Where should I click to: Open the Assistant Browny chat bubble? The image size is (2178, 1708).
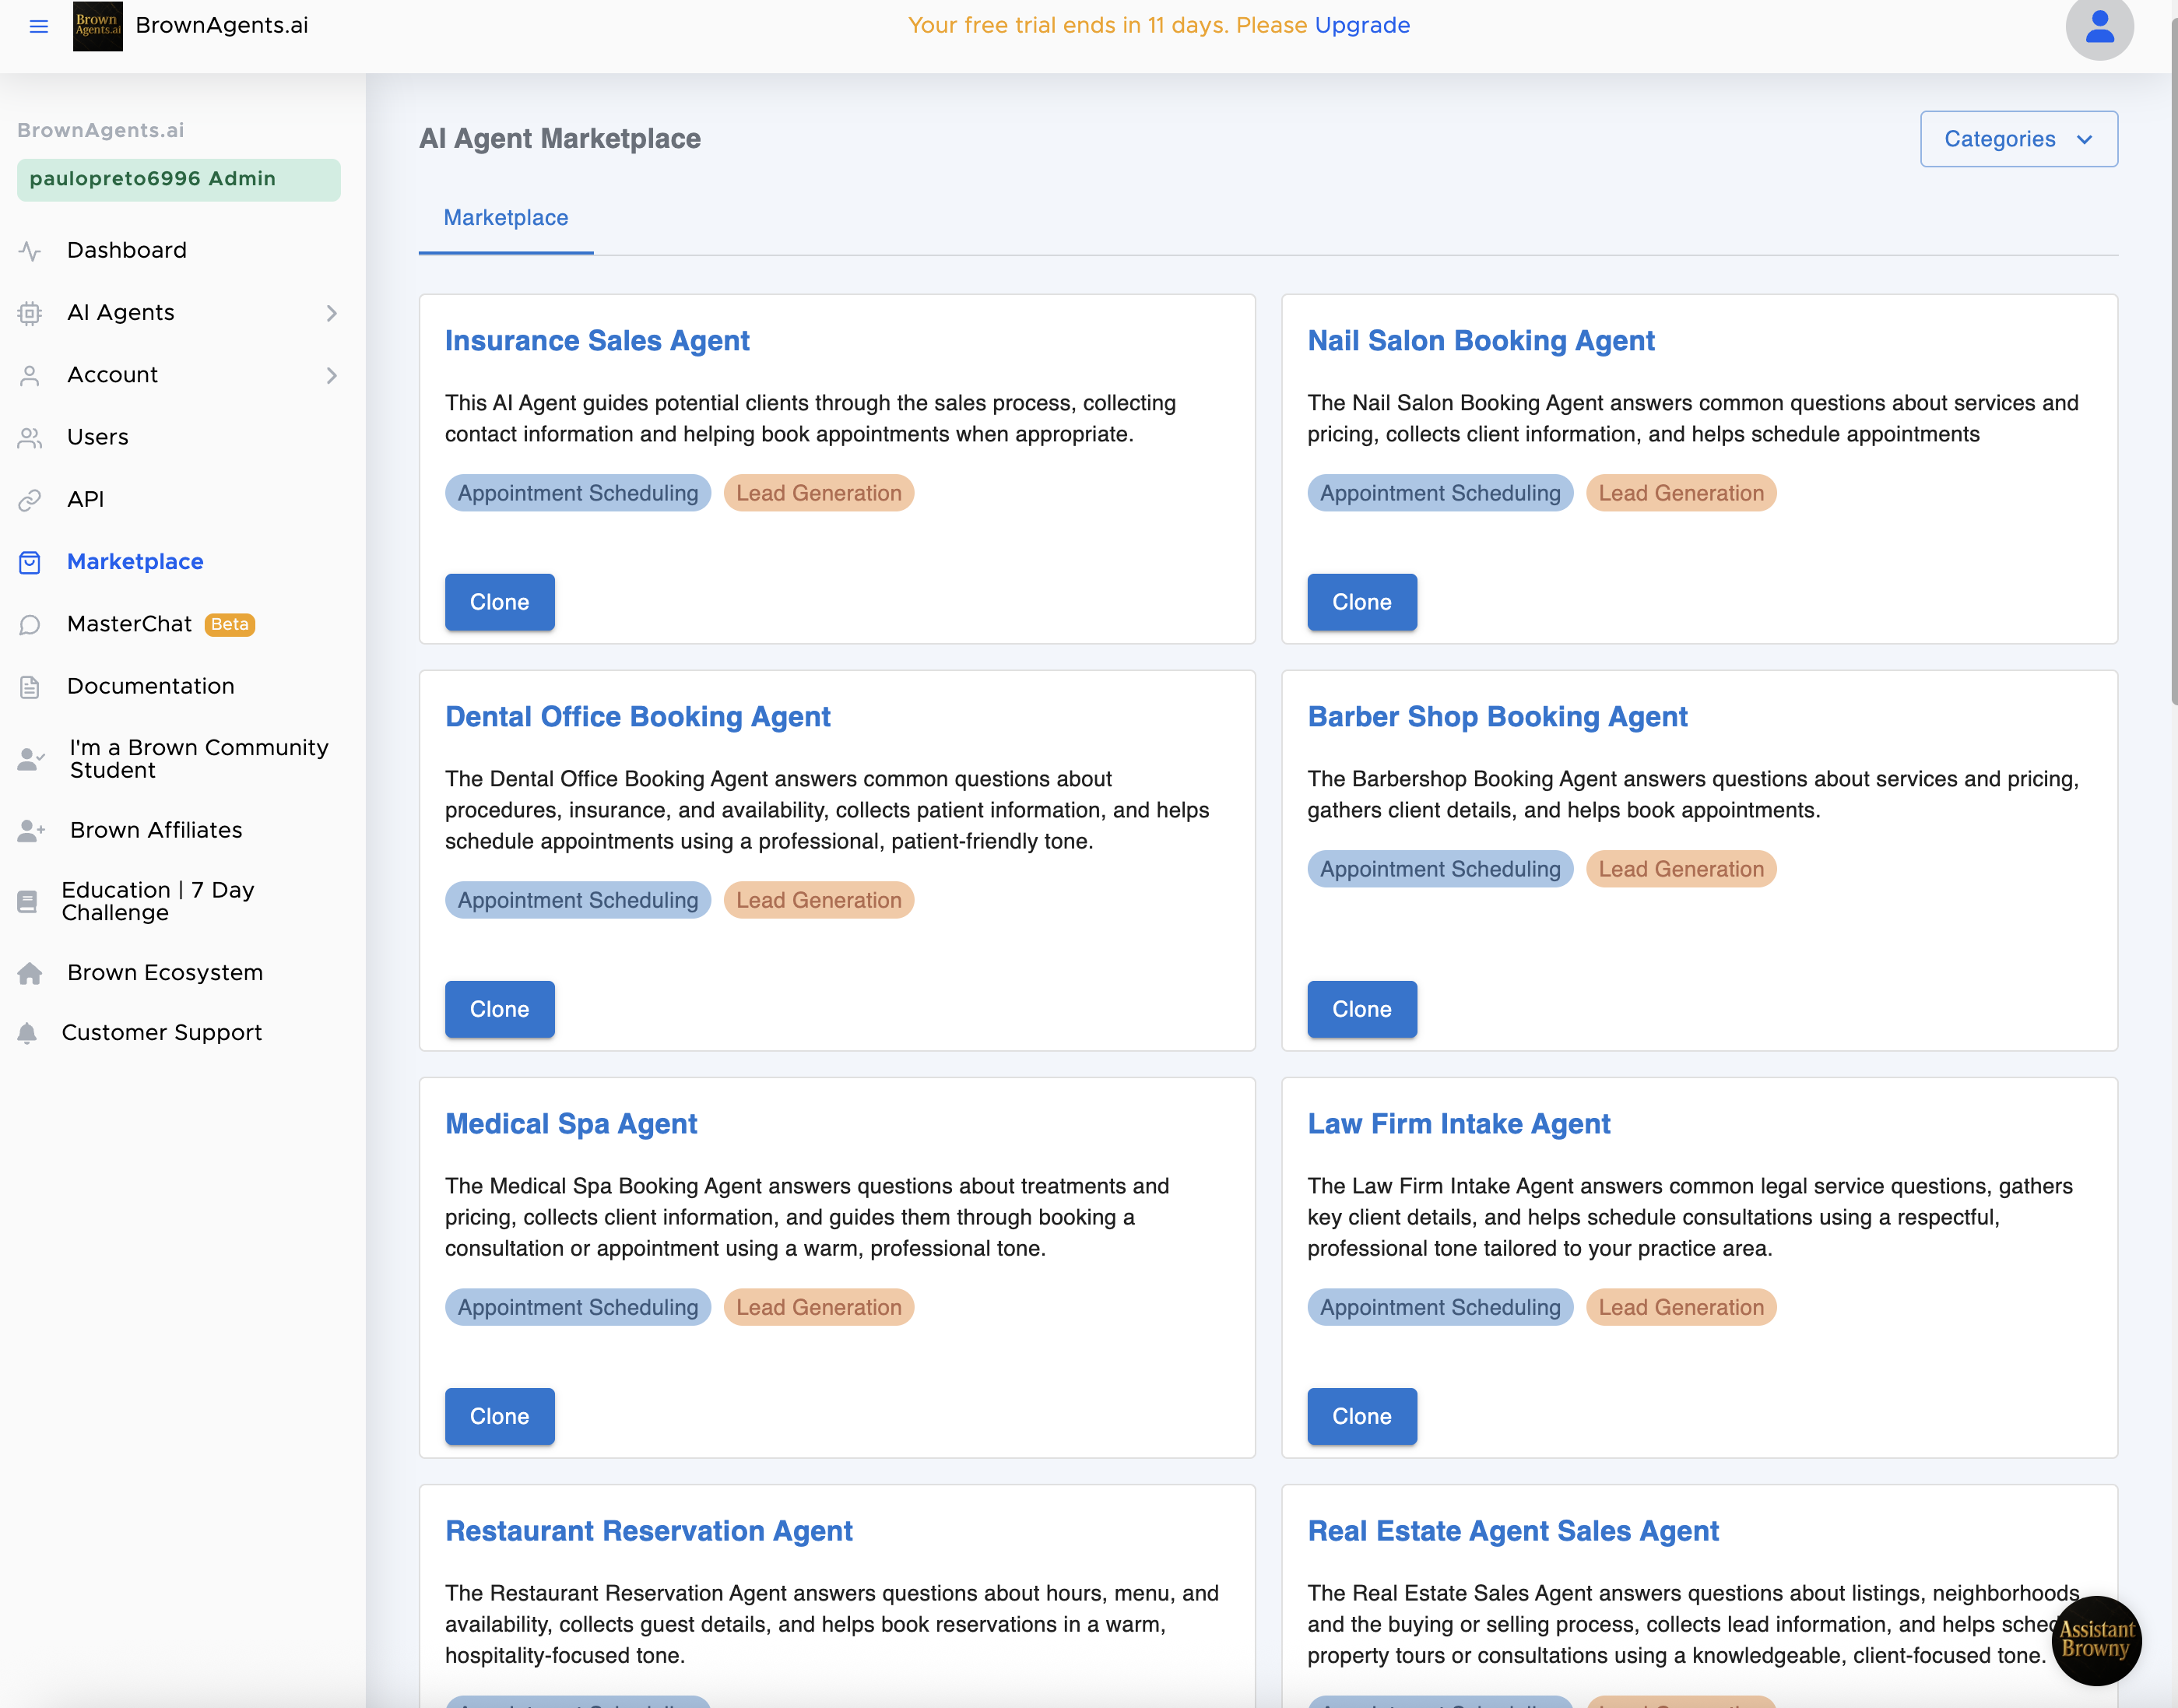pos(2096,1640)
